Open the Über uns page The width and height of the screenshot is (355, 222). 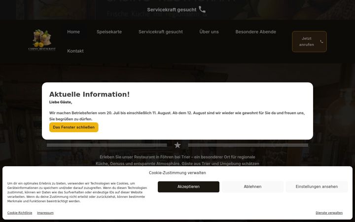pyautogui.click(x=209, y=32)
